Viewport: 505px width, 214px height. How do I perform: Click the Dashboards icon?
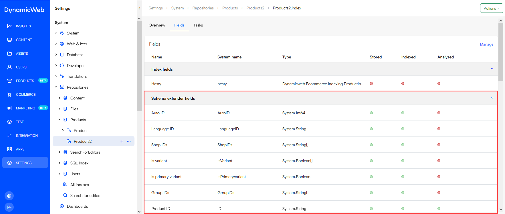(x=62, y=206)
